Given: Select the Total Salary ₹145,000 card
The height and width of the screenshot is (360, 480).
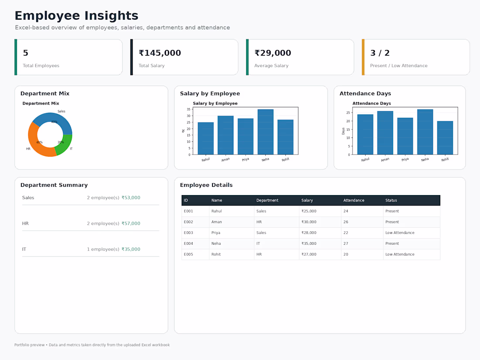Looking at the screenshot, I should pyautogui.click(x=184, y=57).
